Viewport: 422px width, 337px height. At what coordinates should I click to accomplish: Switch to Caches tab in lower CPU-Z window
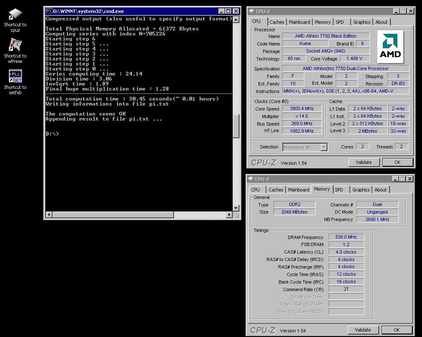coord(276,190)
